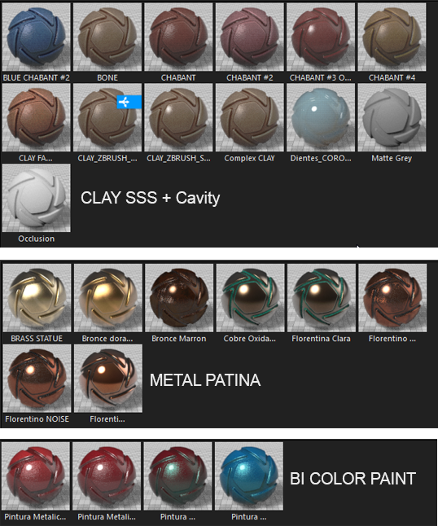Select the BRASS STATUE metal material
This screenshot has height=526, width=438.
tap(37, 298)
